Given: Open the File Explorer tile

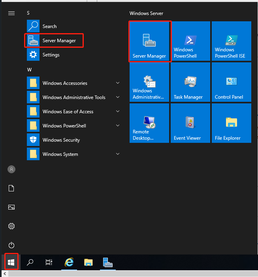Looking at the screenshot, I should tap(232, 123).
